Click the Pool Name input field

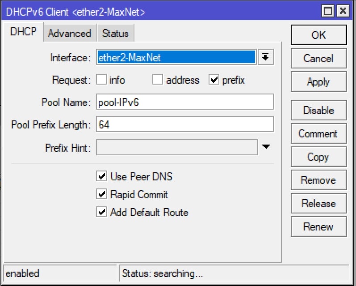coord(184,102)
